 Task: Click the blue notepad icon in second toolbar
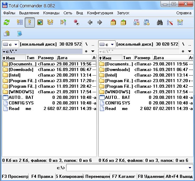coord(19,33)
